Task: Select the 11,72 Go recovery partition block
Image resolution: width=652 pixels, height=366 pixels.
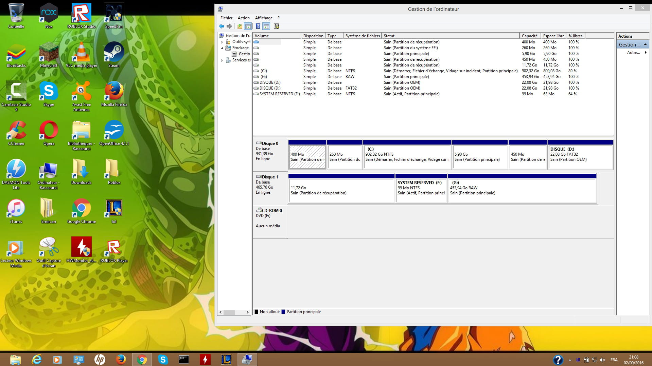Action: 341,188
